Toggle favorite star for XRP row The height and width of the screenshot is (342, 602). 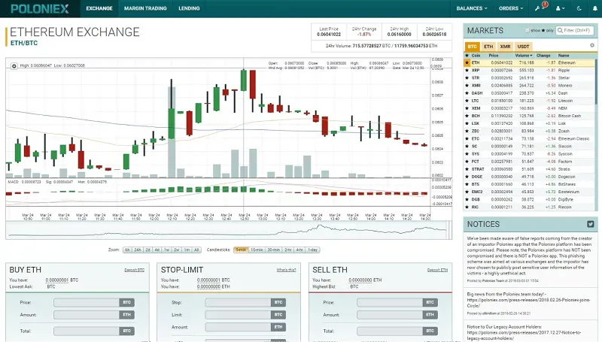click(x=467, y=70)
